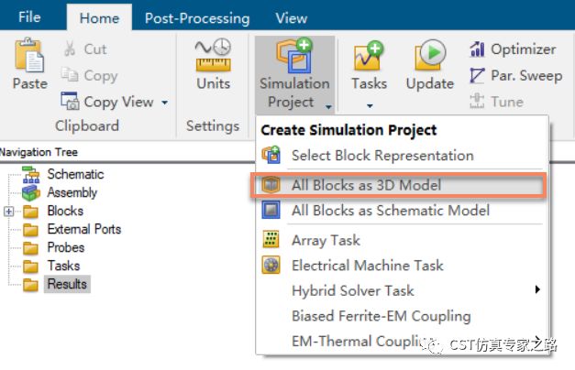Viewport: 575px width, 370px height.
Task: Open the Par. Sweep tool
Action: [x=515, y=75]
